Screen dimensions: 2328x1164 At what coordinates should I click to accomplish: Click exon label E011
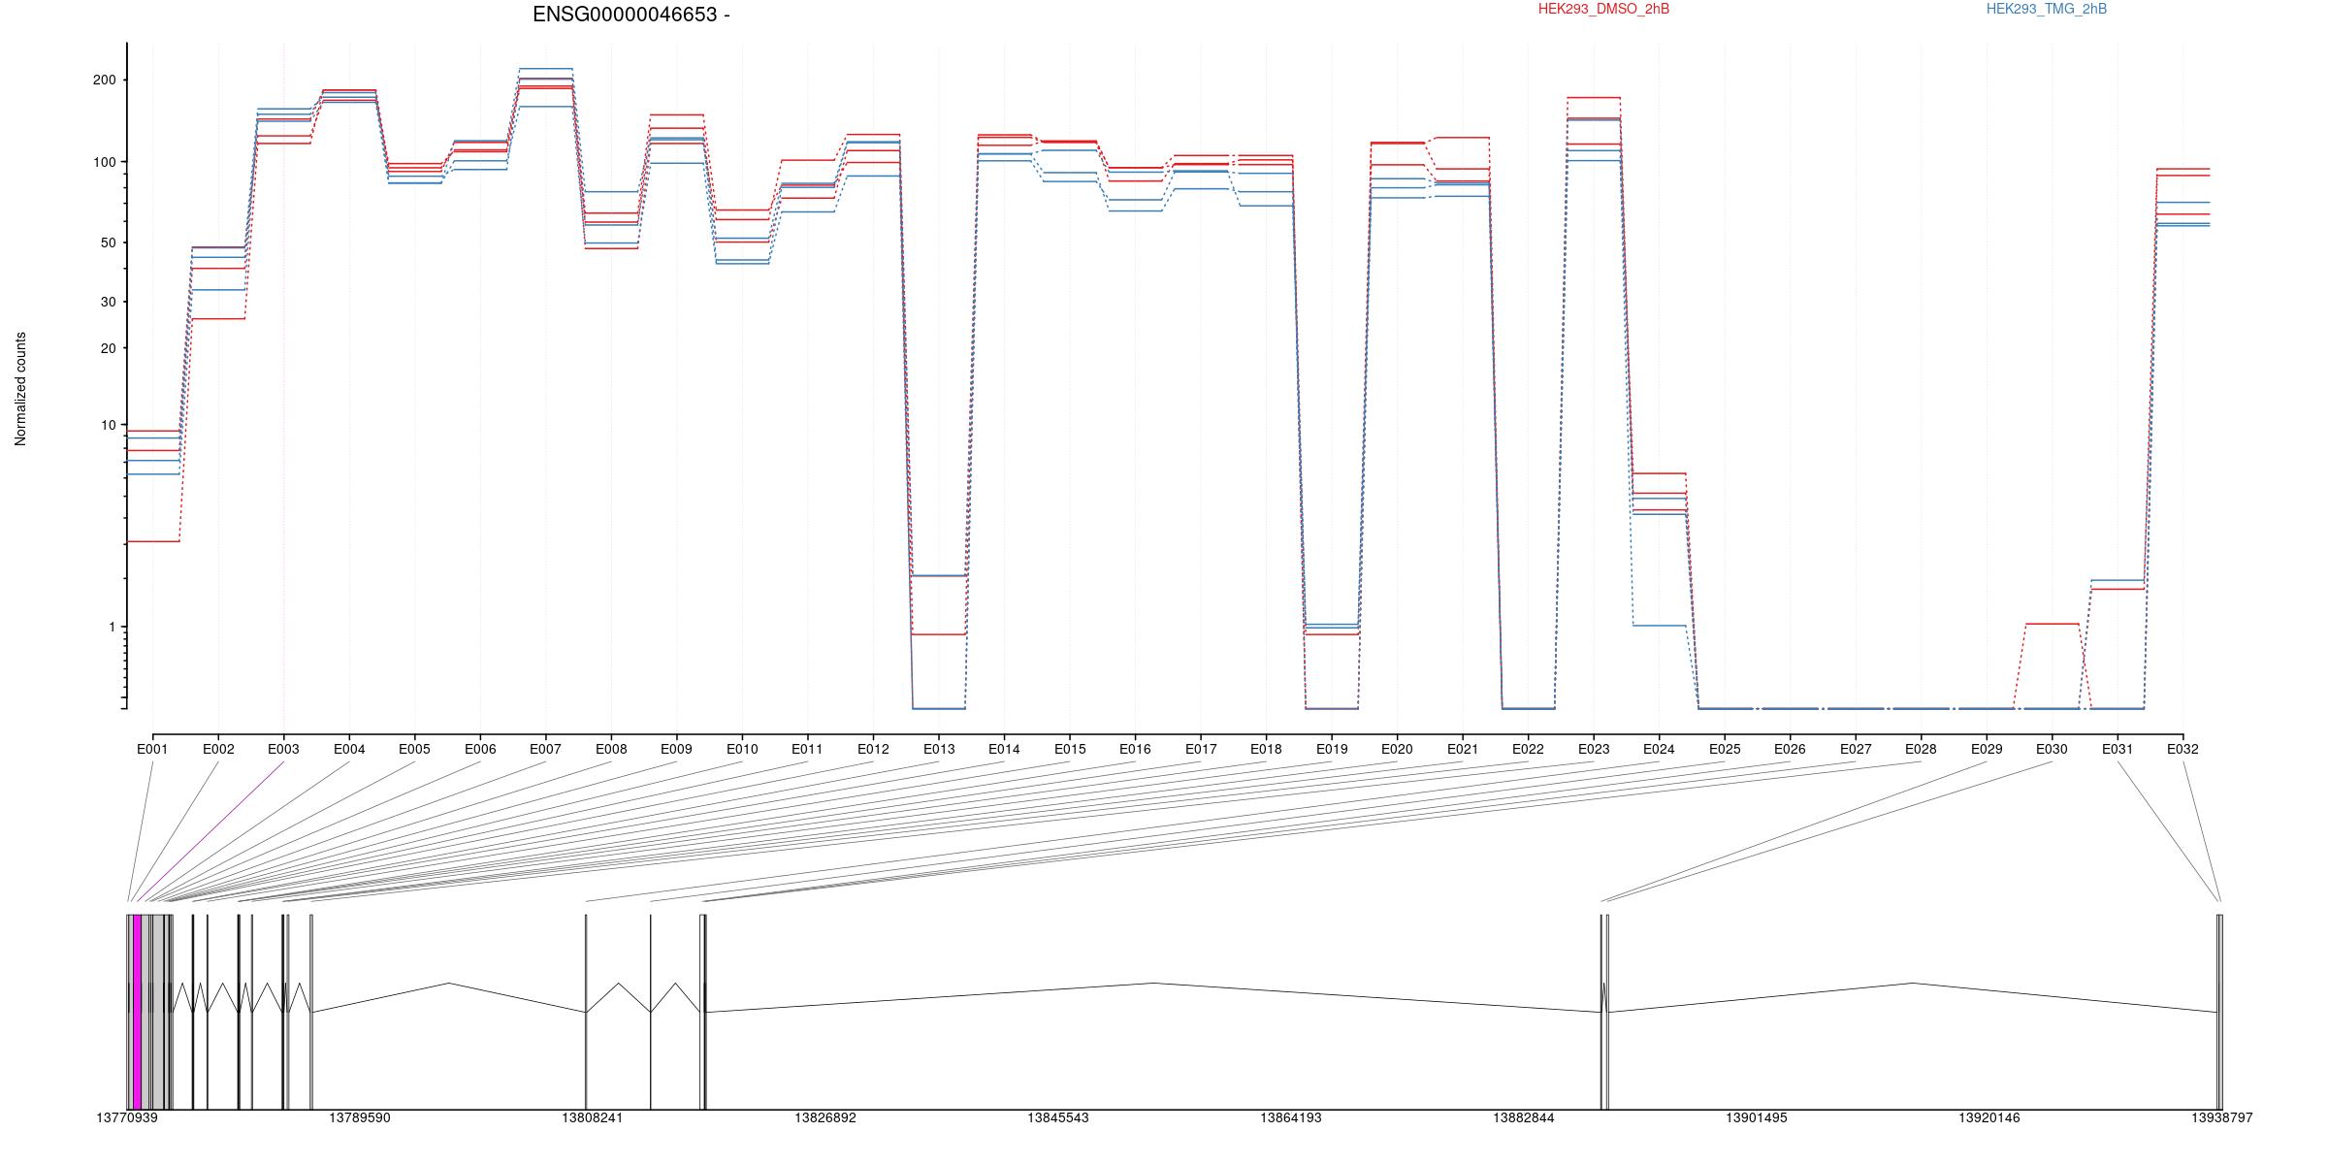(x=807, y=749)
